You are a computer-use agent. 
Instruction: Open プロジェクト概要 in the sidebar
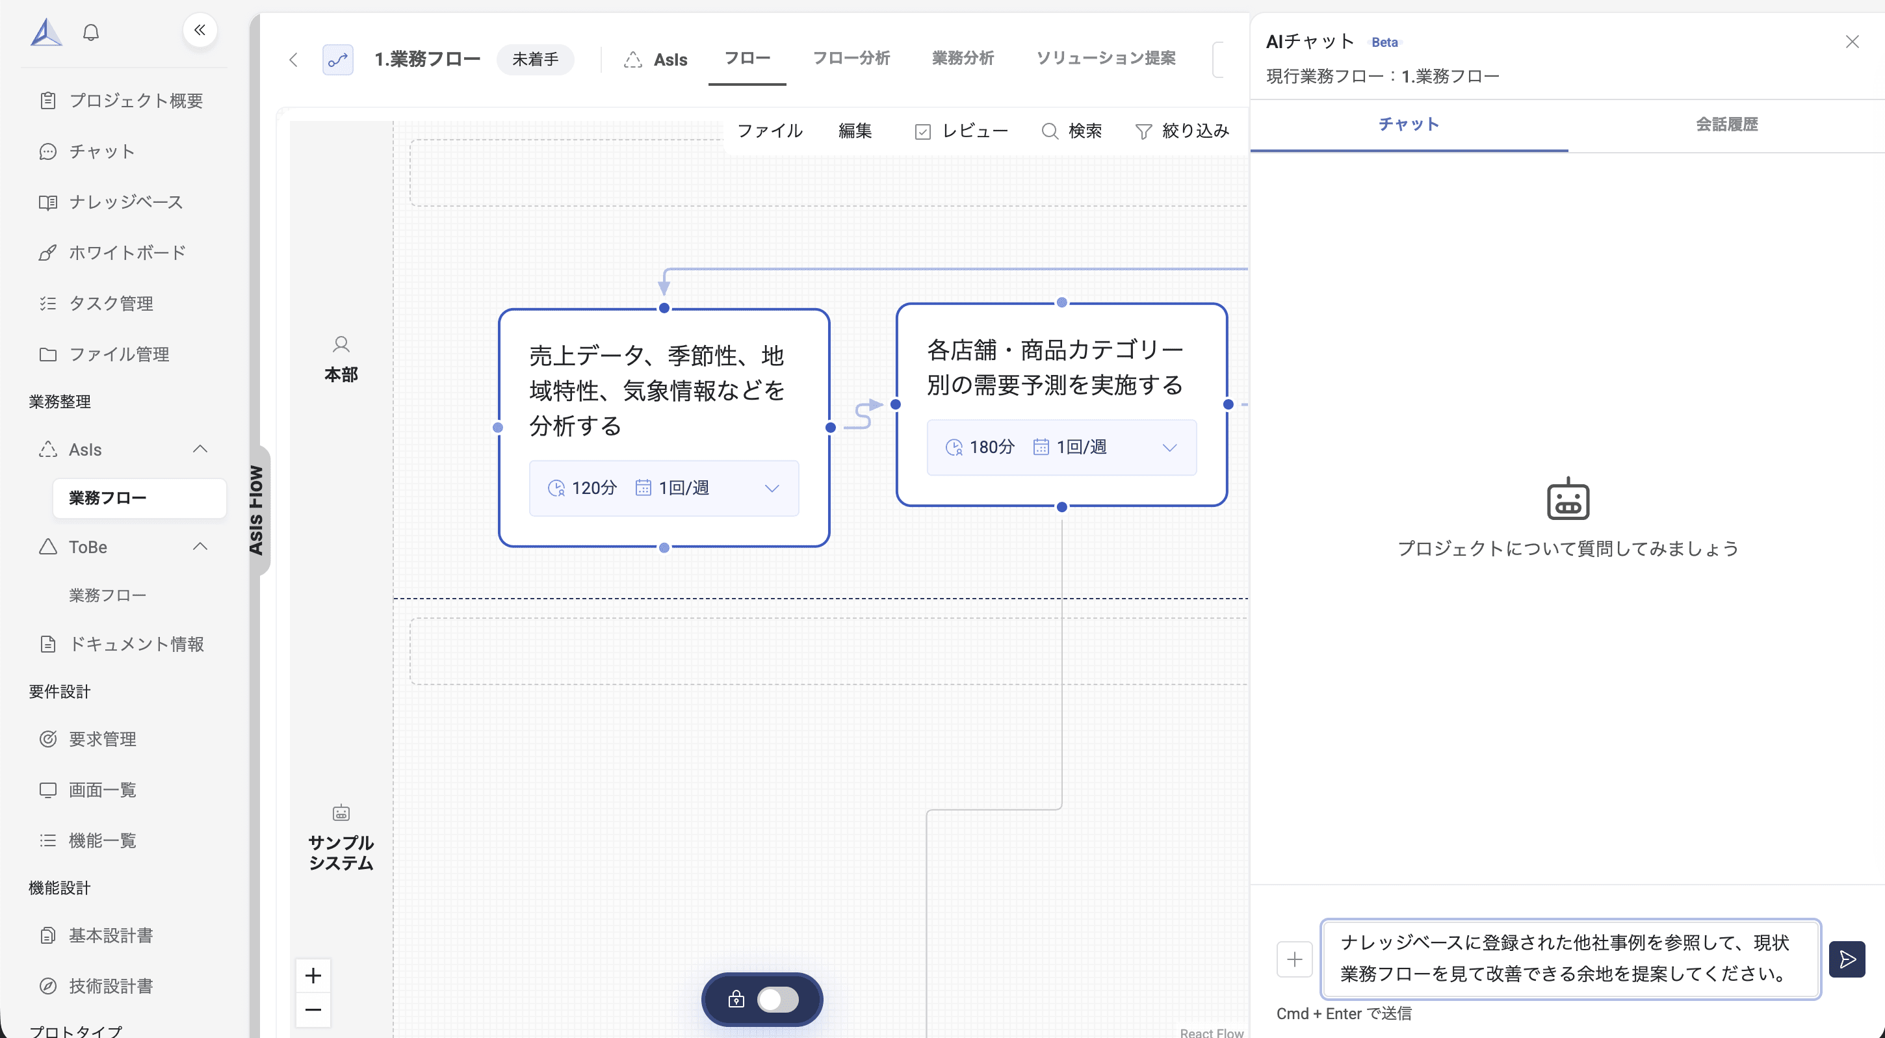(x=123, y=100)
